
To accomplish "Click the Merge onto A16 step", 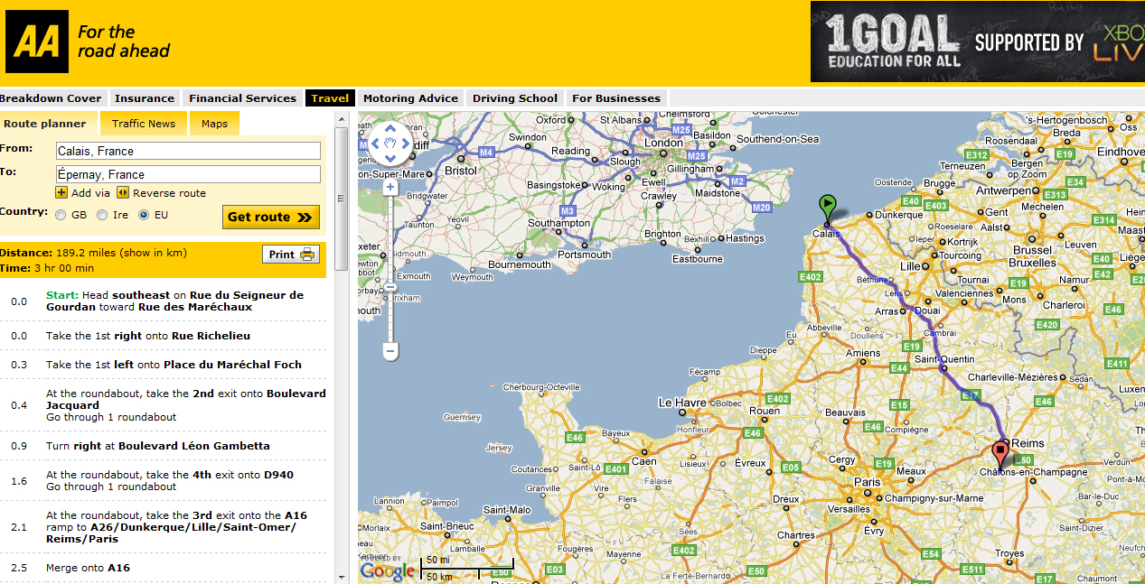I will [164, 568].
